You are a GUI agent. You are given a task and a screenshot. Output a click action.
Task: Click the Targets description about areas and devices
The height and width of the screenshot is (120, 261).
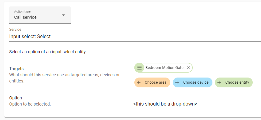(65, 78)
